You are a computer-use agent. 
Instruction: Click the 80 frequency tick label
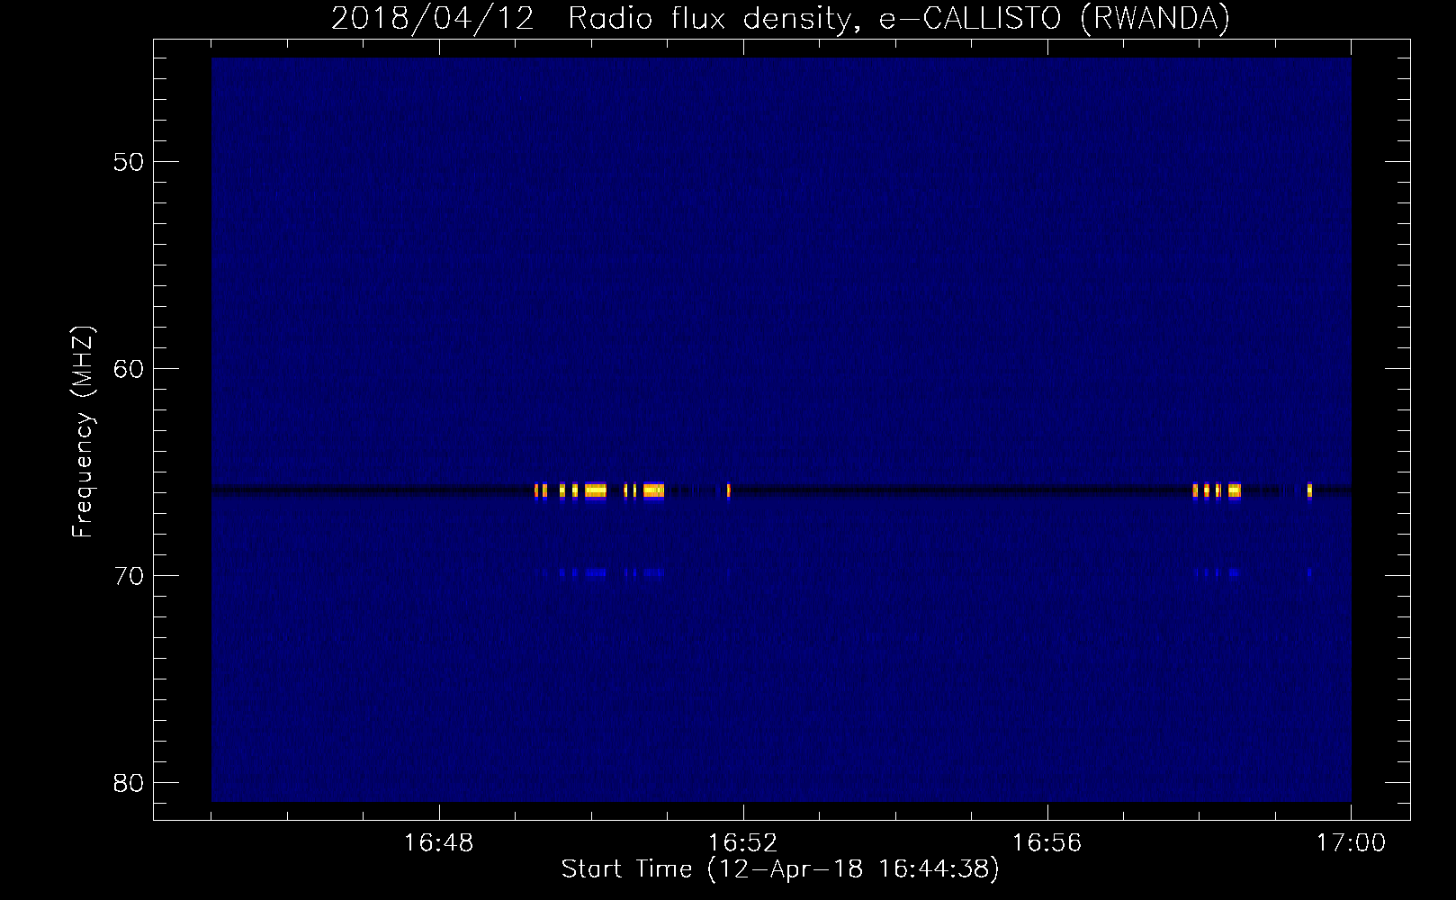[x=128, y=783]
